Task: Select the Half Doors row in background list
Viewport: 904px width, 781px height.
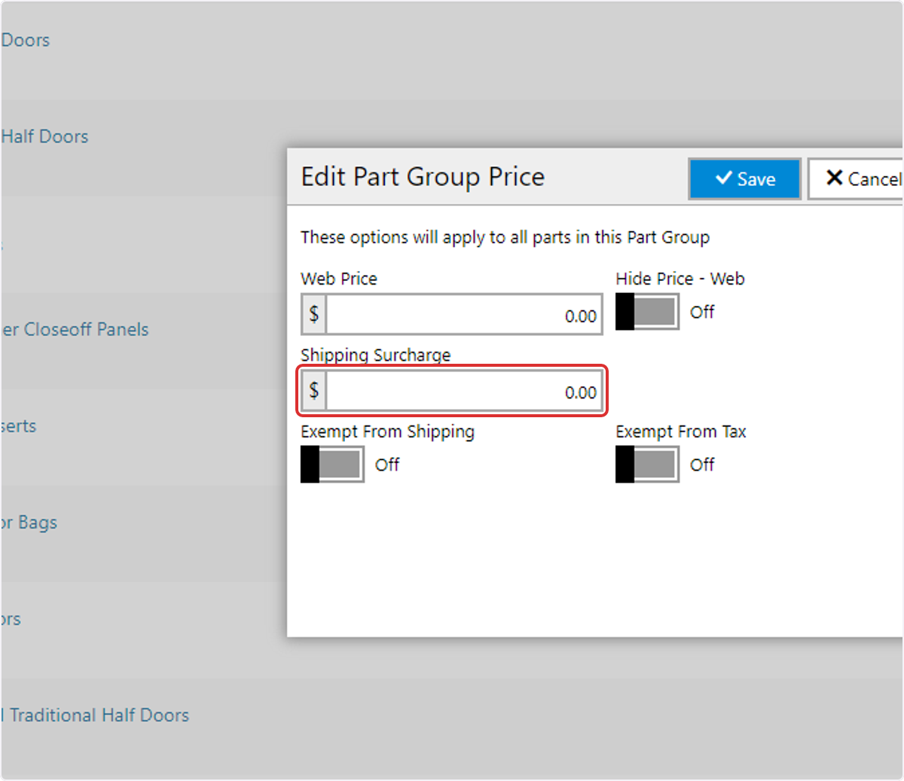Action: click(x=143, y=148)
